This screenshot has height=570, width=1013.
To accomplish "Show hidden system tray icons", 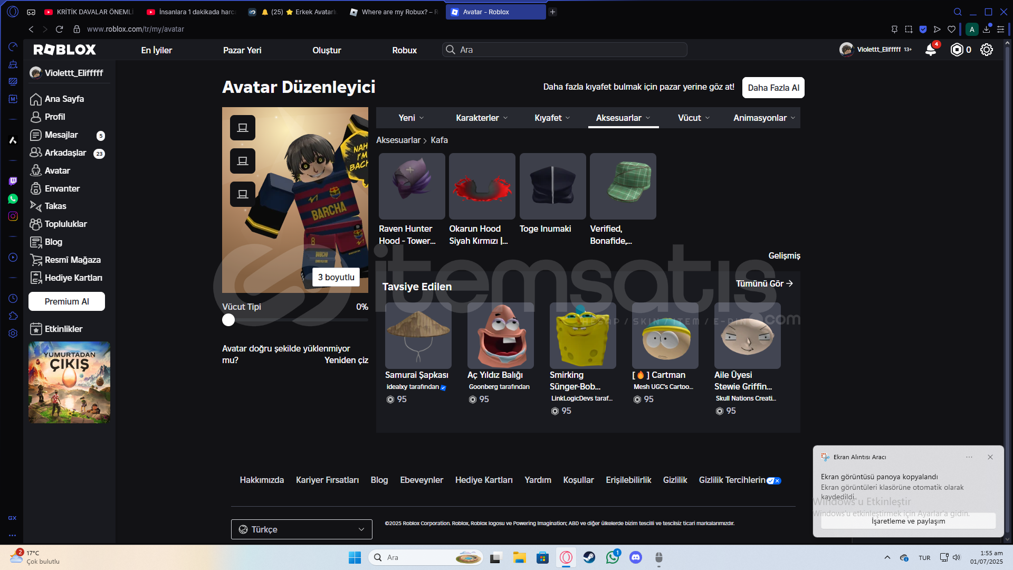I will (x=887, y=557).
